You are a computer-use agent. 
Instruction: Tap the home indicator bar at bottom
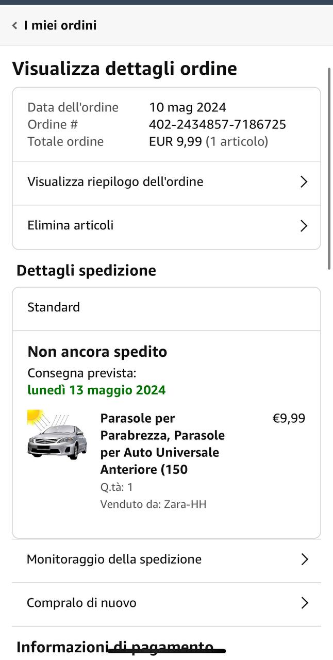click(166, 651)
